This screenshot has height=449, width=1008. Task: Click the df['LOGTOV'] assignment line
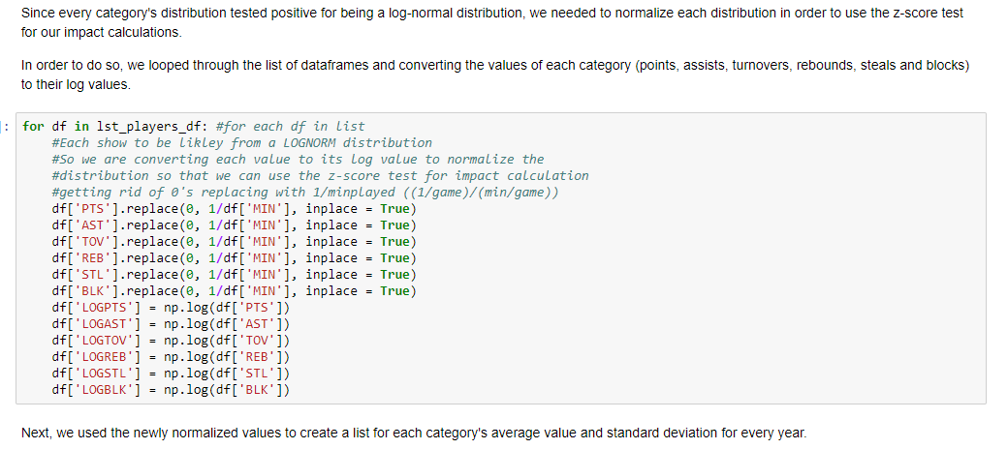pos(172,340)
